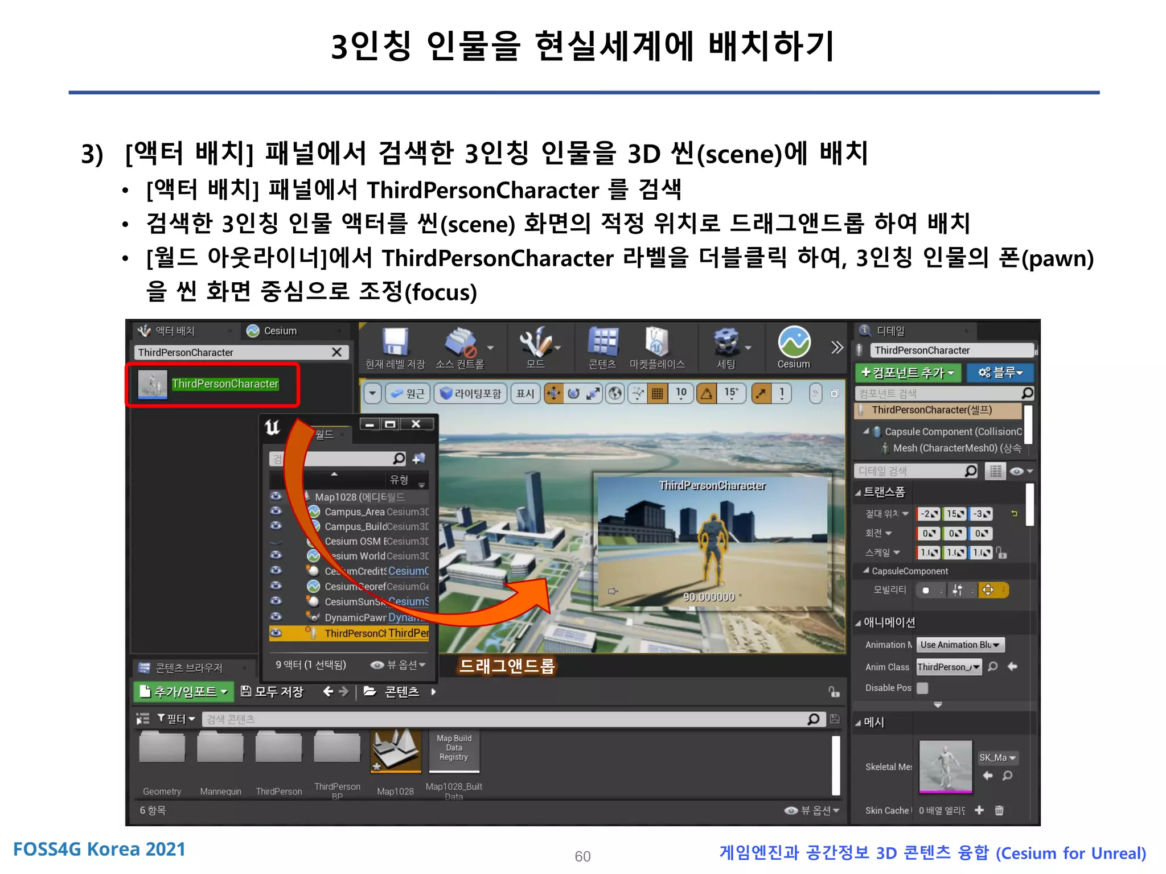Toggle the Disable Post Process checkbox
Screen dimensions: 1166x874
pos(923,688)
